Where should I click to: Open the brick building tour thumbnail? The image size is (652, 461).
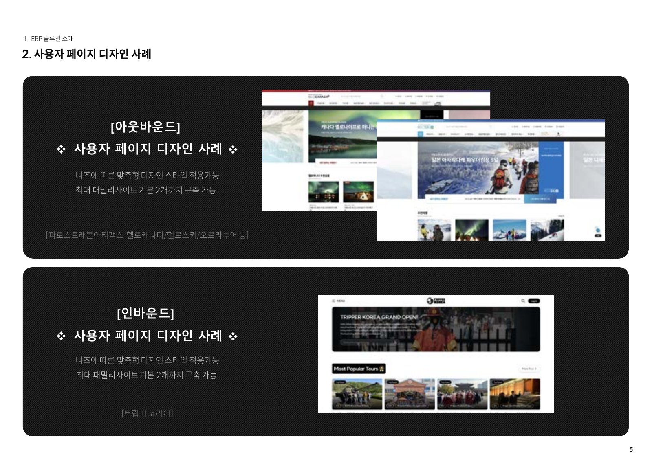pyautogui.click(x=410, y=394)
